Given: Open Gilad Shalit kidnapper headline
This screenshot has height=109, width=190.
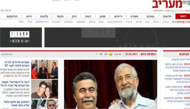Looking at the screenshot, I should coord(16,103).
